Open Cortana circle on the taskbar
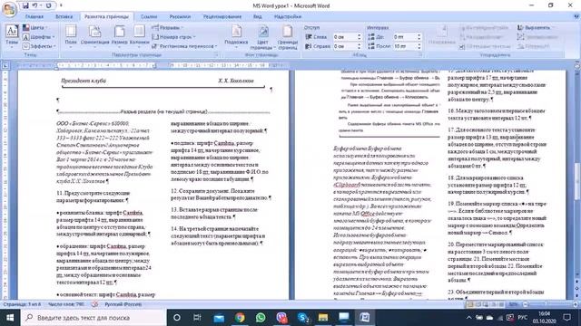Screen dimensions: 581x326 tap(177, 318)
